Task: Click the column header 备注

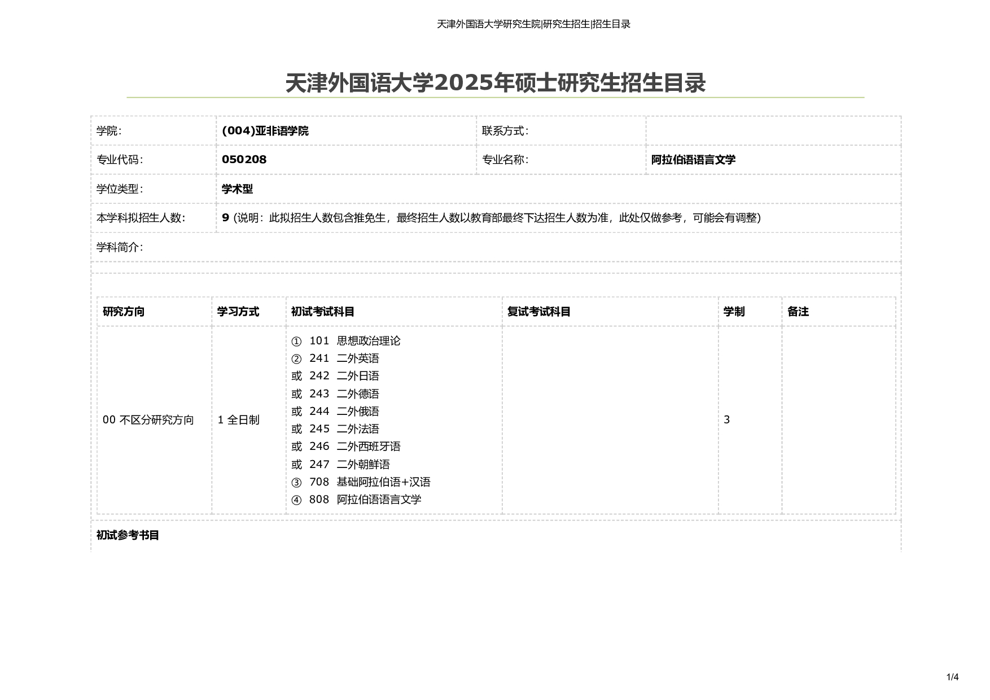Action: [x=798, y=312]
